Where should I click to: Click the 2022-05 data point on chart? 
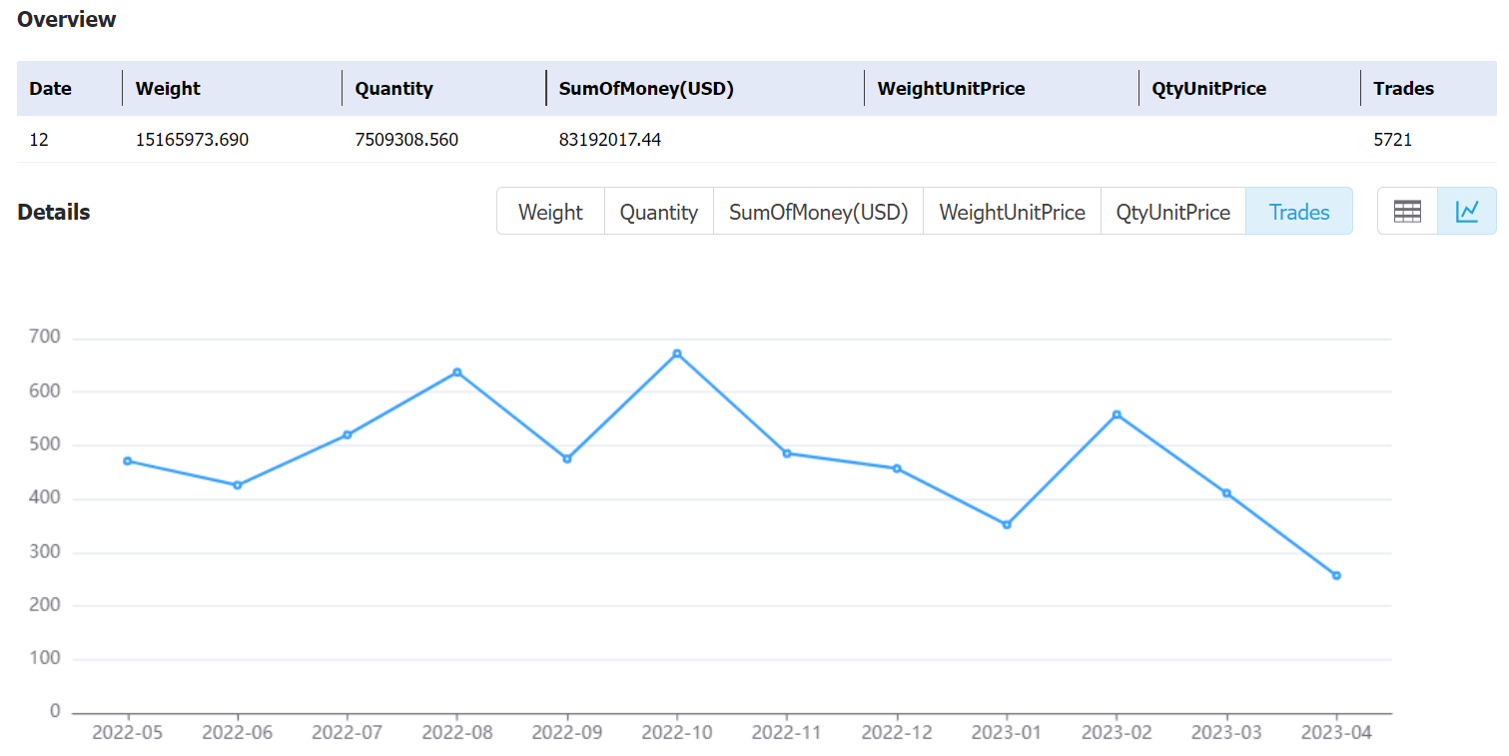pos(128,460)
